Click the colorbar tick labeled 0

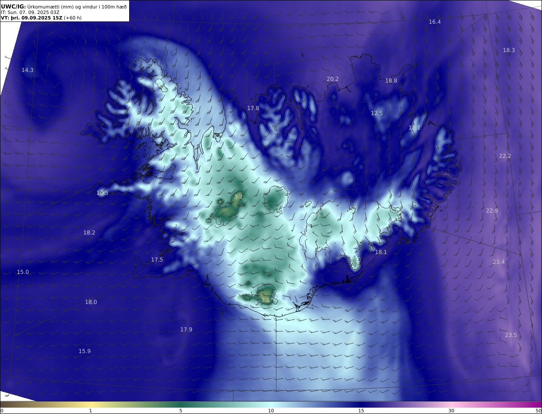pos(2,411)
